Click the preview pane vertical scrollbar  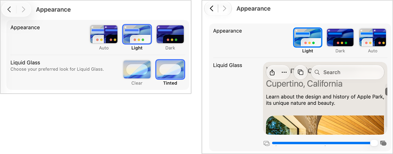[386, 92]
